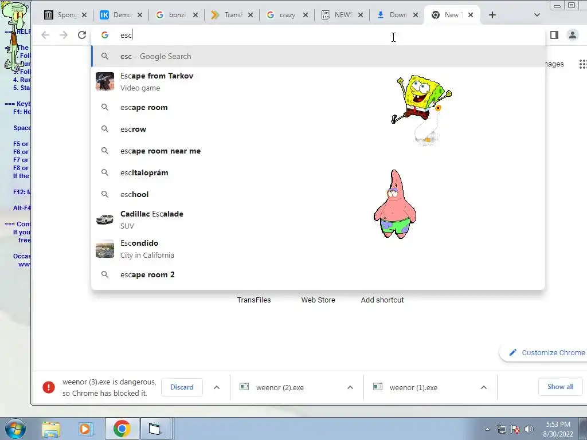Choose the escape room suggestion
This screenshot has height=440, width=587.
tap(318, 107)
